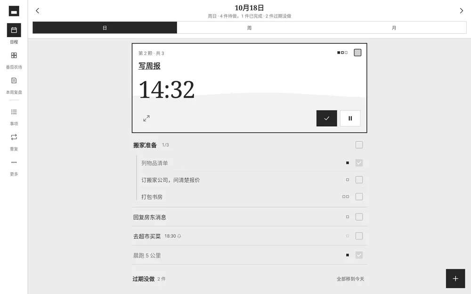Click the pomodoro progress squares in the timer card

point(342,53)
